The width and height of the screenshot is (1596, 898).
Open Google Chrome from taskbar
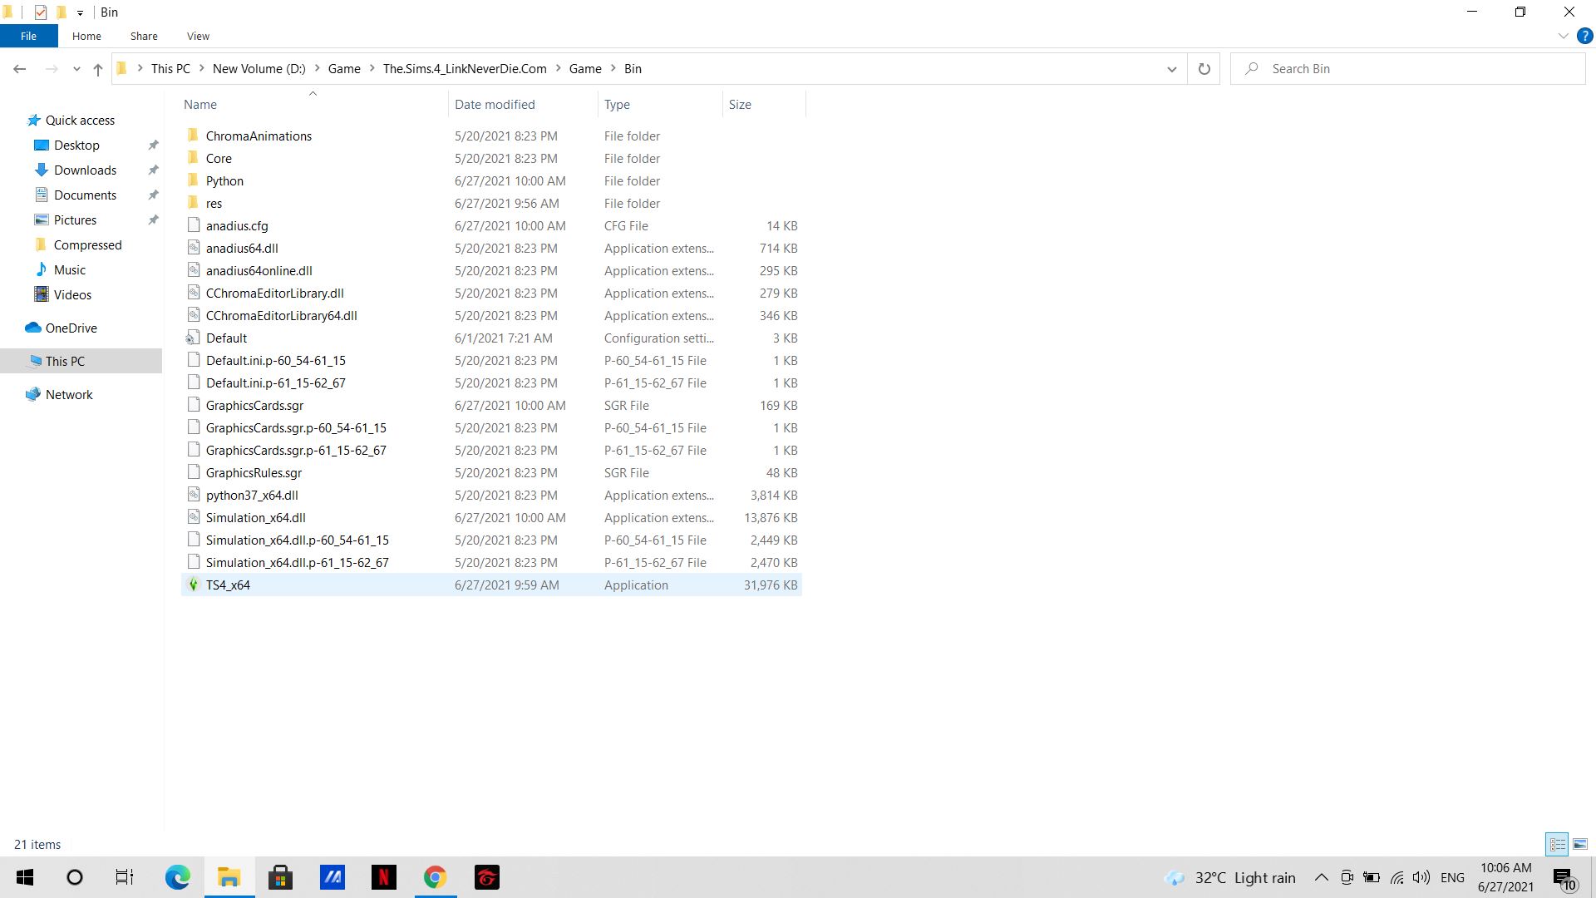point(435,877)
